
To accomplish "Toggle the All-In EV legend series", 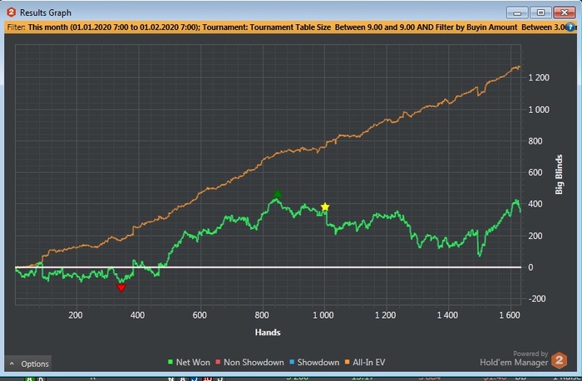I will [365, 362].
